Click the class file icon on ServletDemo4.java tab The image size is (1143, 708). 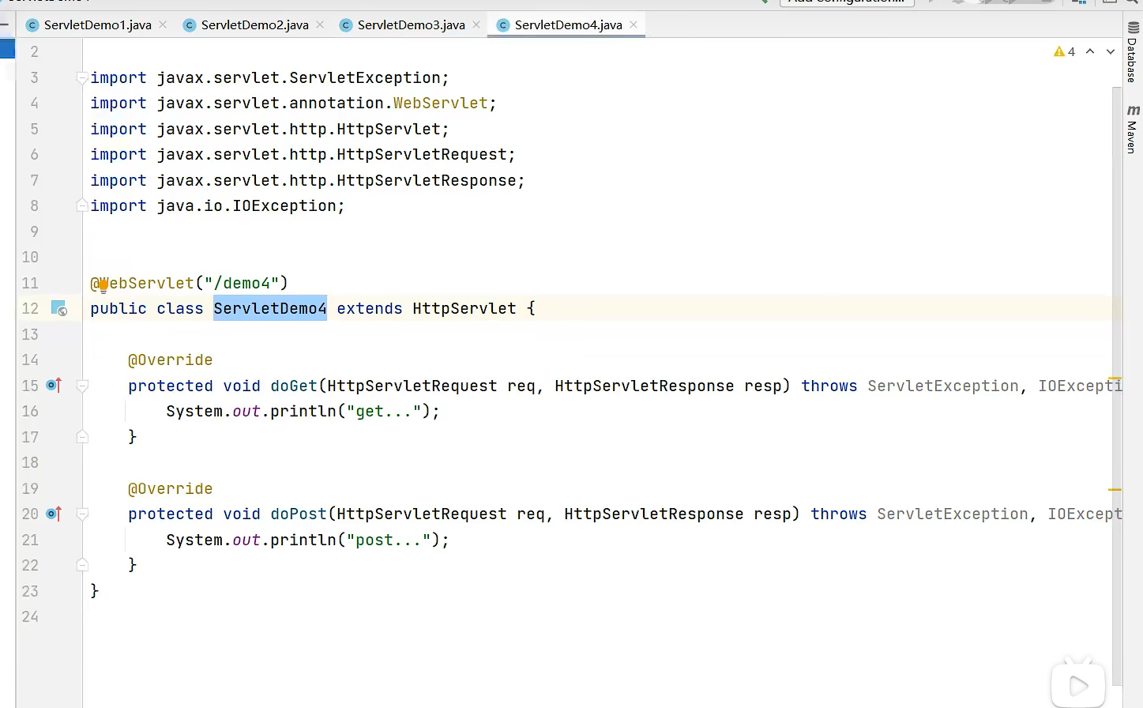503,25
